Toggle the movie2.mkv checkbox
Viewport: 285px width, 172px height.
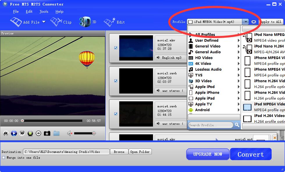point(116,48)
